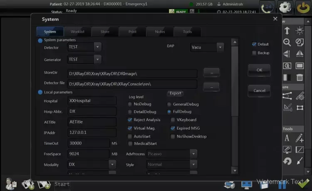312x191 pixels.
Task: Open the Modality dropdown
Action: (112, 164)
